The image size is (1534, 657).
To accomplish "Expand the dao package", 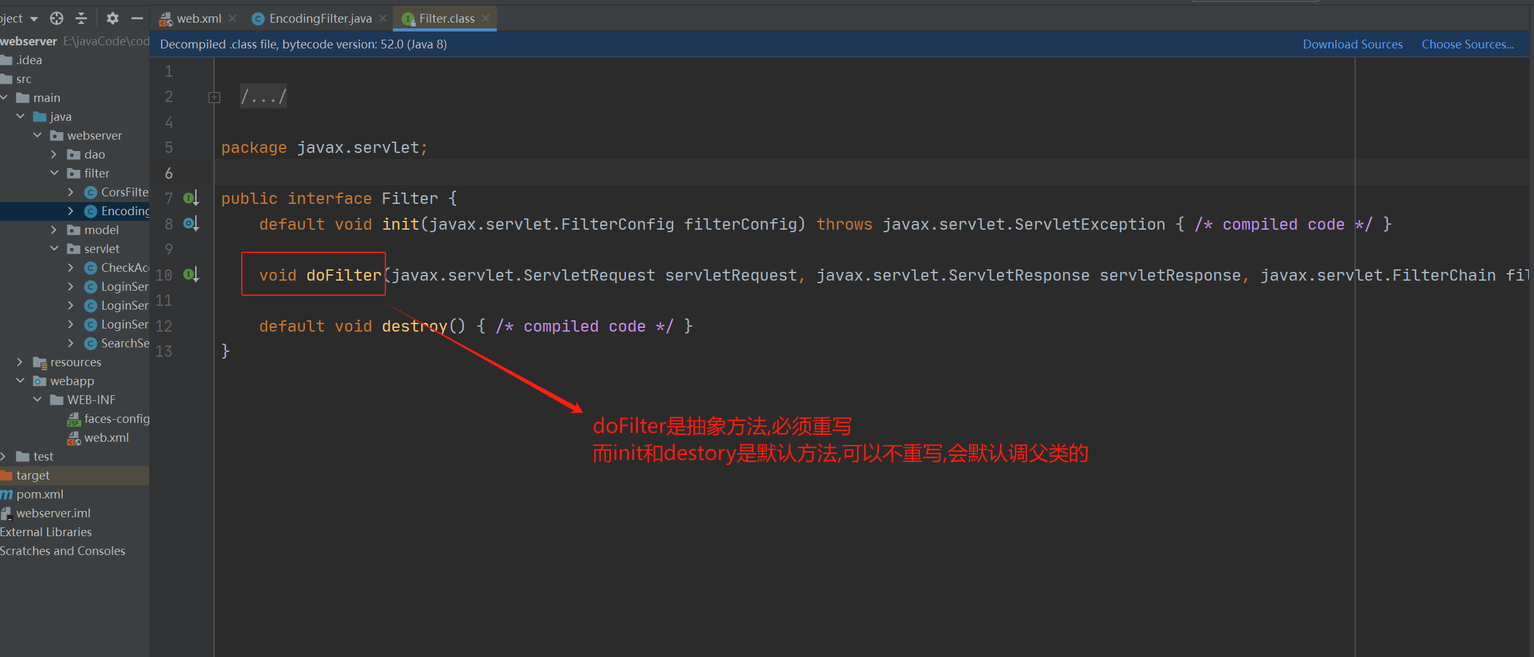I will point(54,154).
